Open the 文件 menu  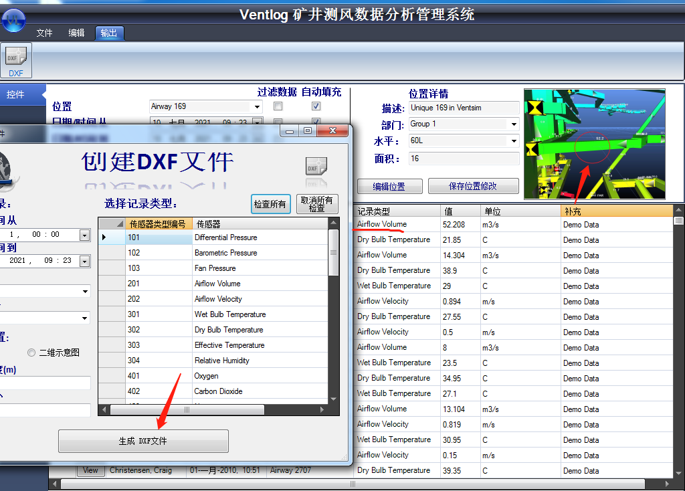[44, 33]
